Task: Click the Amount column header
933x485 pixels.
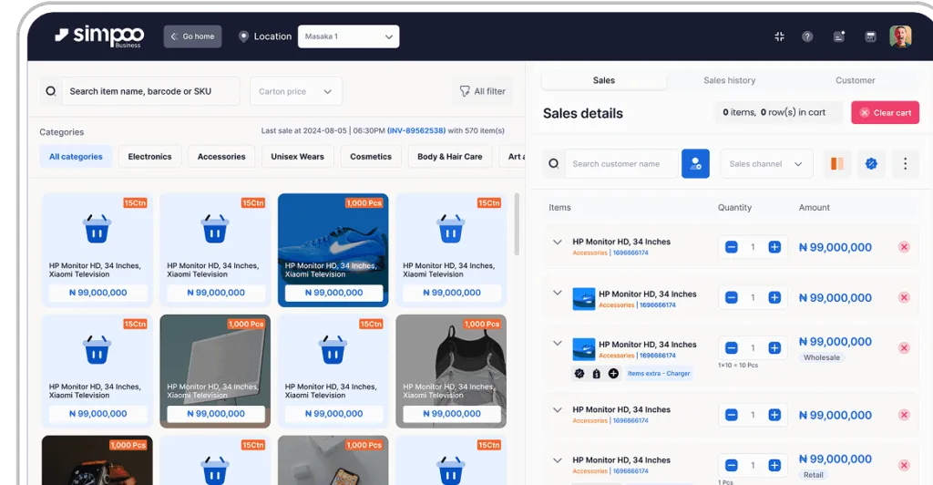Action: 814,208
